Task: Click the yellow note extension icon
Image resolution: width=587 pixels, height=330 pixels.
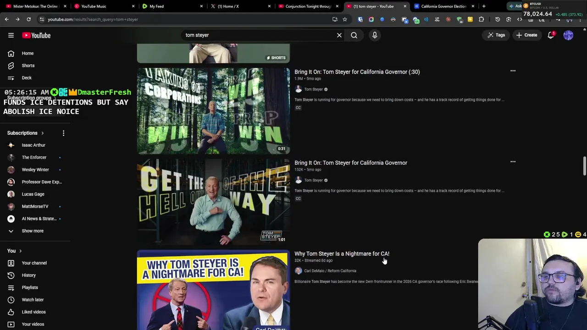Action: (x=470, y=19)
